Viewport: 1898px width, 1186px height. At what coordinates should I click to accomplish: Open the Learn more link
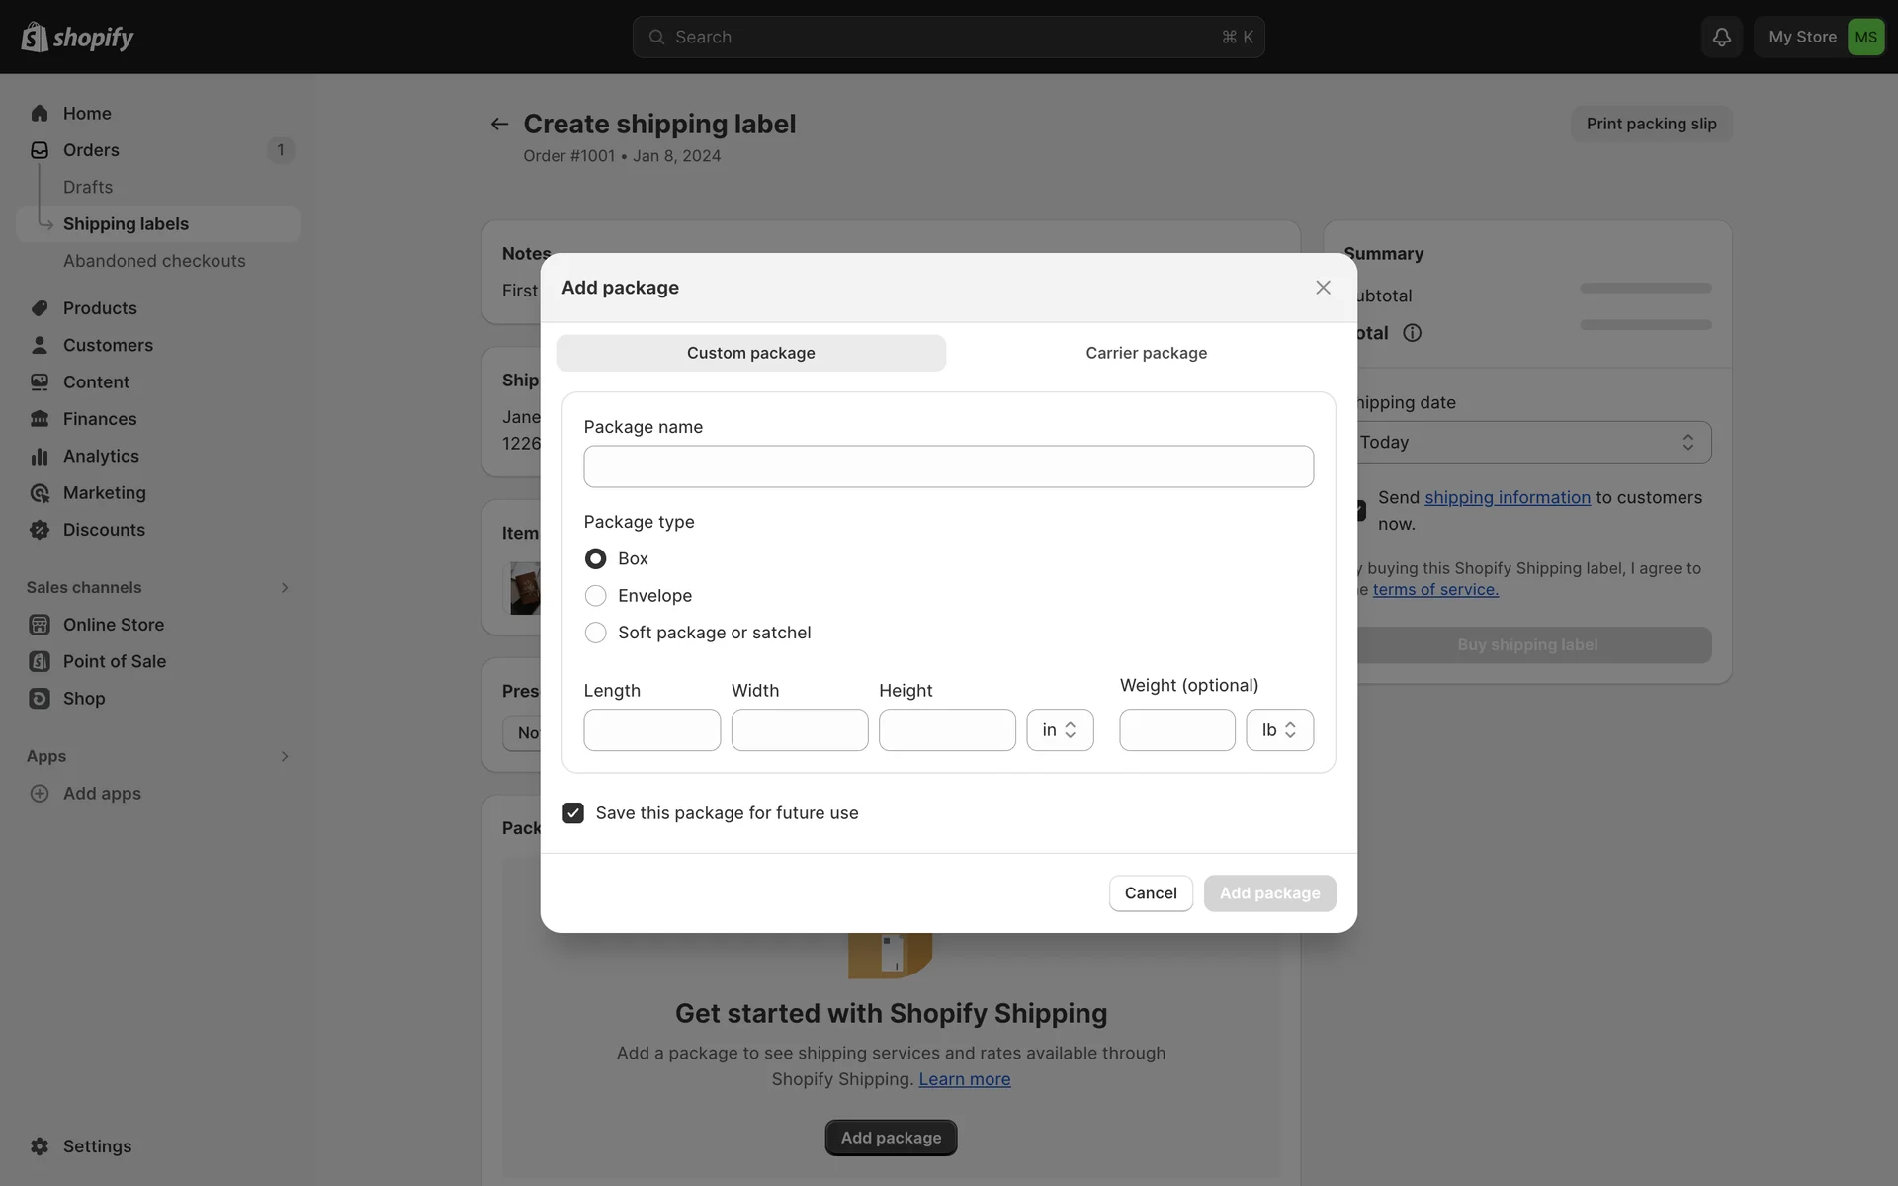964,1079
